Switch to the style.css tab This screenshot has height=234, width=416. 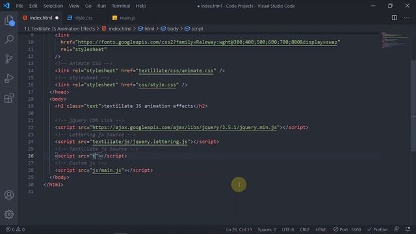click(x=84, y=18)
